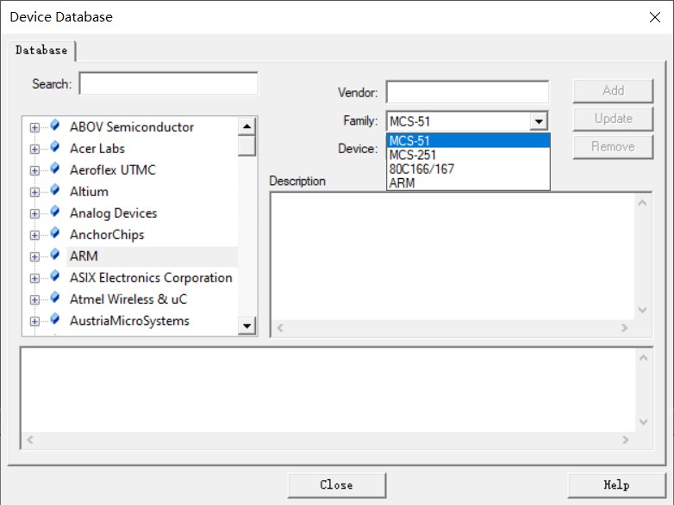
Task: Select the ARM vendor tree entry
Action: (84, 256)
